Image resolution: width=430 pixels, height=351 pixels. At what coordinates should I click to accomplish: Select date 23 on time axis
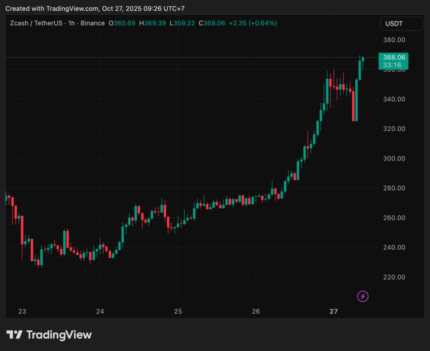(22, 311)
